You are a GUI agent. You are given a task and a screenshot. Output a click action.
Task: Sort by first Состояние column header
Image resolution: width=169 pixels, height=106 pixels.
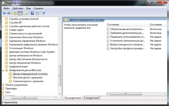[x=126, y=25]
